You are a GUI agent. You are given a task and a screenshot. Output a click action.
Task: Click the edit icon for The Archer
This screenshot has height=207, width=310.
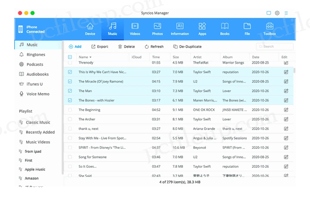point(286,119)
